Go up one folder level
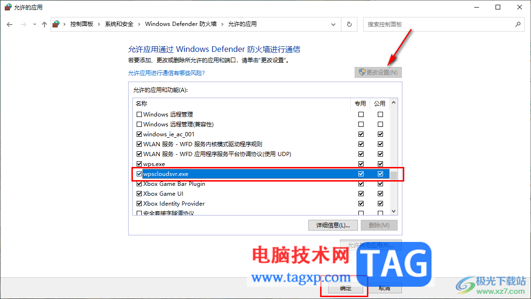 click(44, 25)
